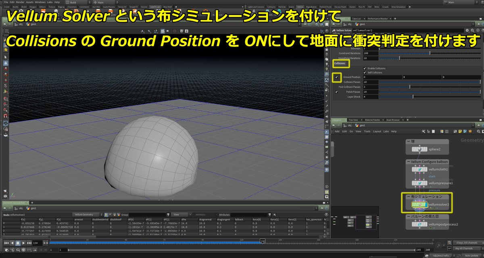484x258 pixels.
Task: Click the Key All Channels button
Action: click(466, 248)
